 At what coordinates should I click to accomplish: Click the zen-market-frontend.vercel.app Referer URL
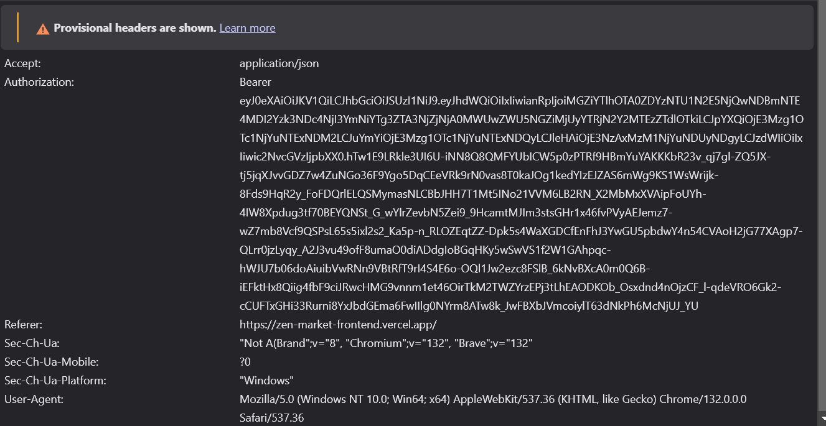pyautogui.click(x=338, y=325)
